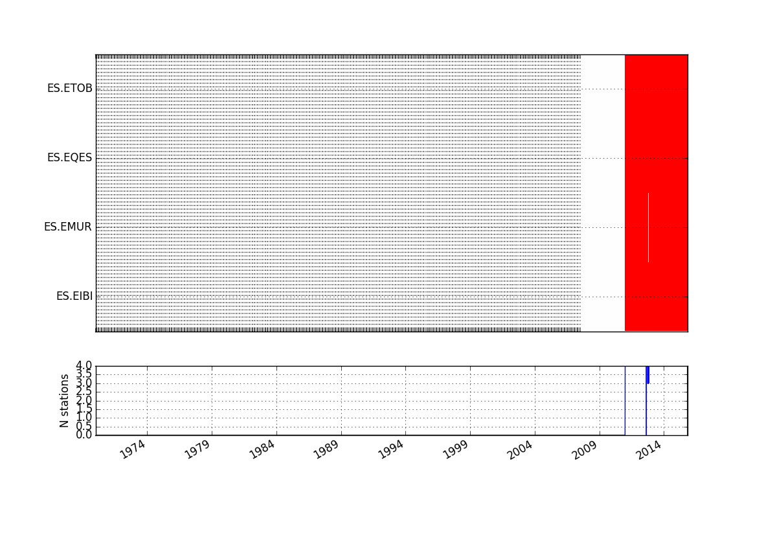
Task: Click the thick blue bar near 2013
Action: click(x=647, y=375)
